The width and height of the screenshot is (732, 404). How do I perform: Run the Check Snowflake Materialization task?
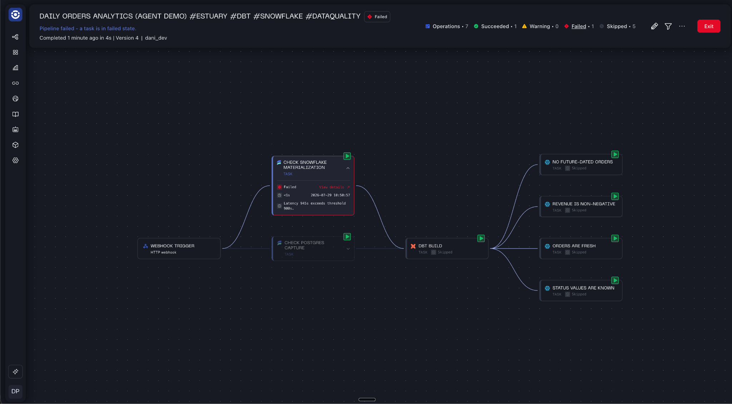click(x=347, y=156)
